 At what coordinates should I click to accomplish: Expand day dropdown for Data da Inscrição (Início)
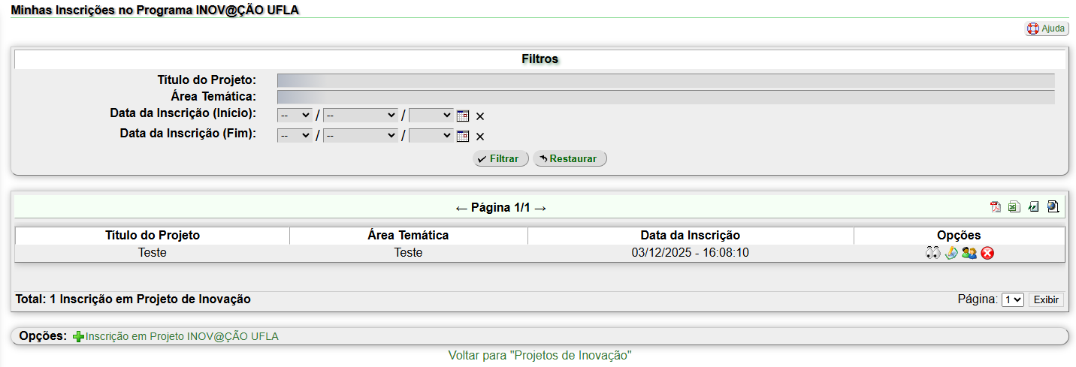coord(295,116)
